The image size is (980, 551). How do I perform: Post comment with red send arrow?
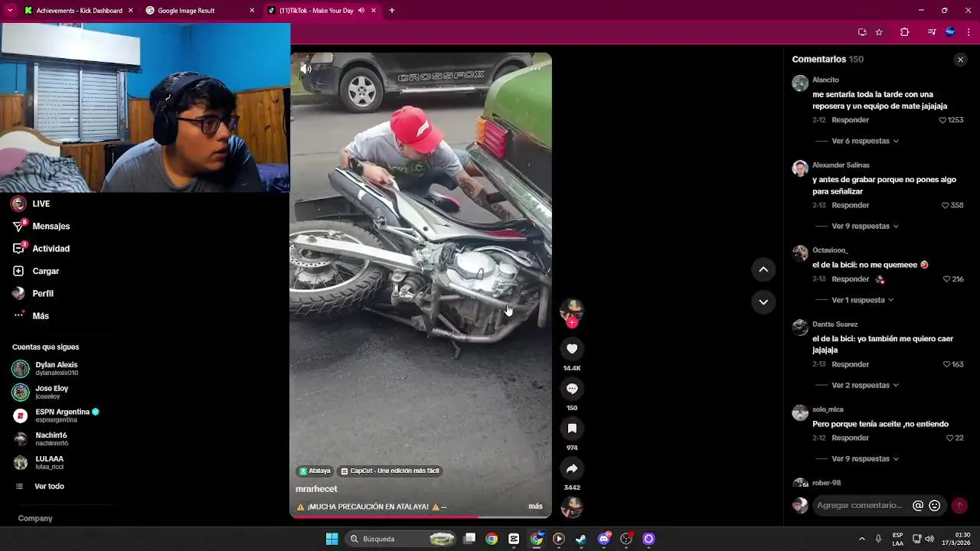[x=959, y=506]
